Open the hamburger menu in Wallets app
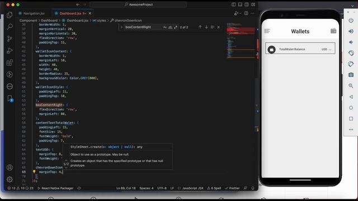358x201 pixels. coord(267,31)
